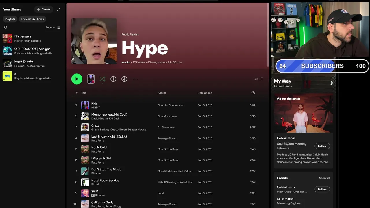Open the Recents sort dropdown

(53, 27)
